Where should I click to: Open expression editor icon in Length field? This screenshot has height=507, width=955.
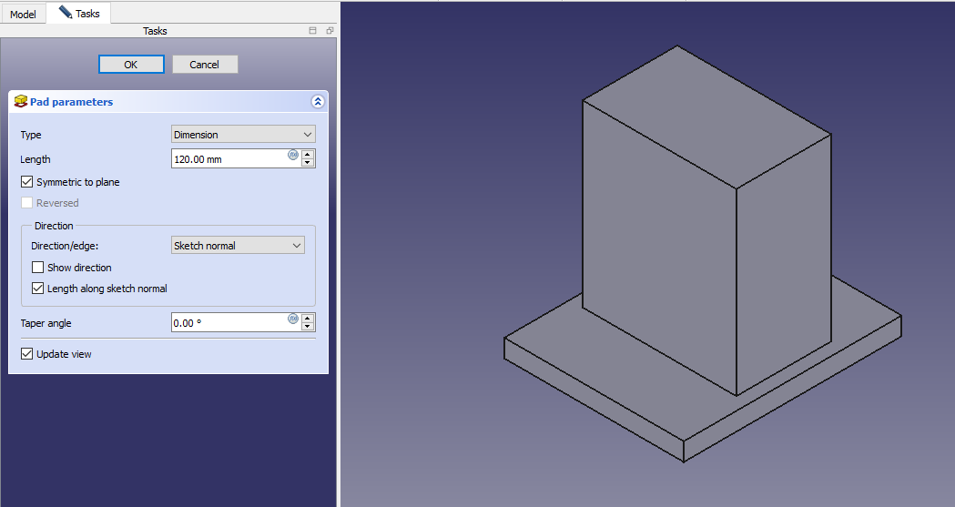point(293,155)
